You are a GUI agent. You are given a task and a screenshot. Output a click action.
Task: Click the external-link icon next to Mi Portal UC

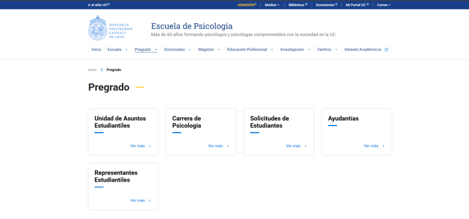tap(368, 4)
